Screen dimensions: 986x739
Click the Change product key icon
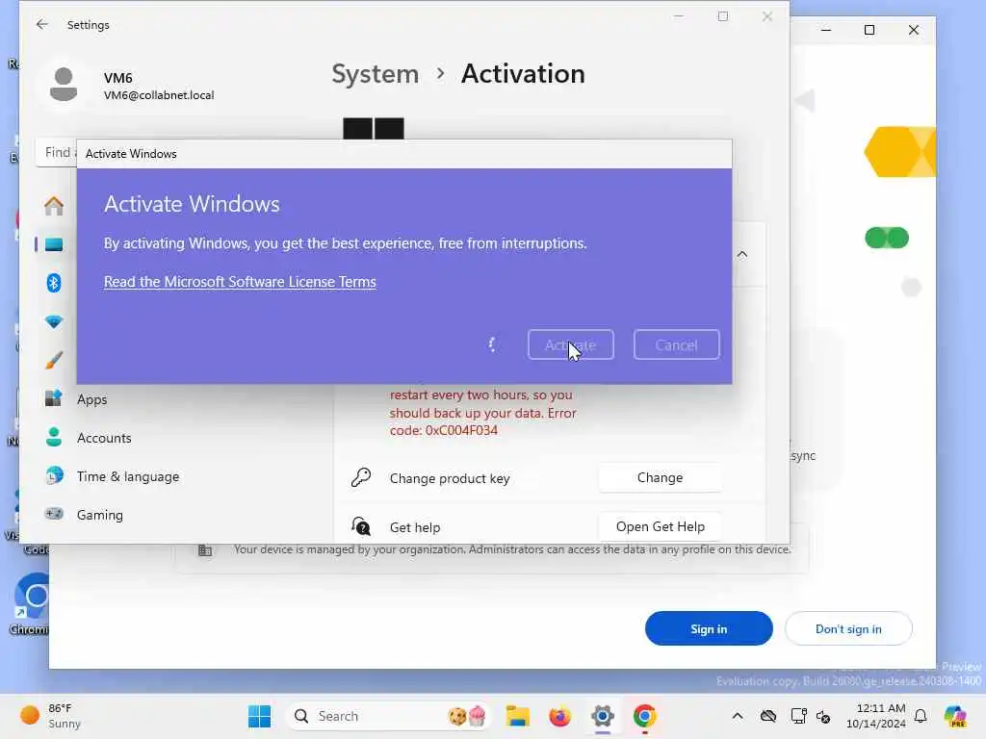pos(361,477)
